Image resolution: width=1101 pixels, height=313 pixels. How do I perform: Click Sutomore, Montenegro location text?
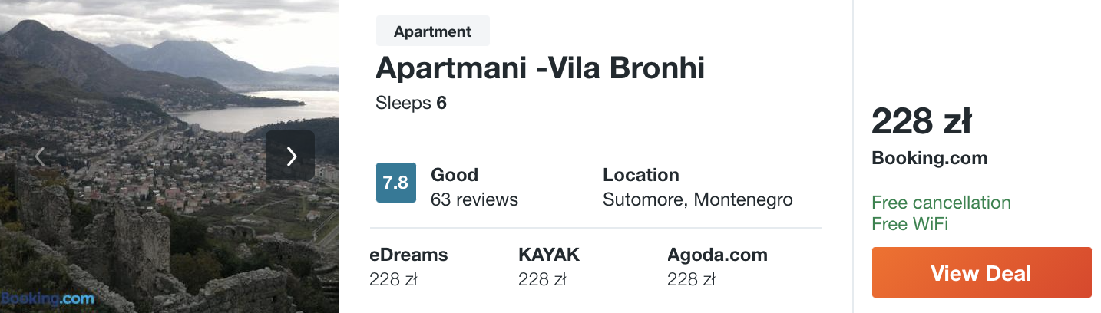[x=698, y=199]
